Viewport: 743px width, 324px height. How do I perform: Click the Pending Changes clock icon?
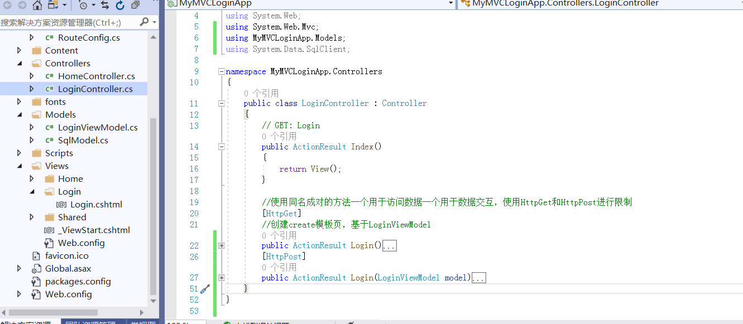click(x=83, y=6)
